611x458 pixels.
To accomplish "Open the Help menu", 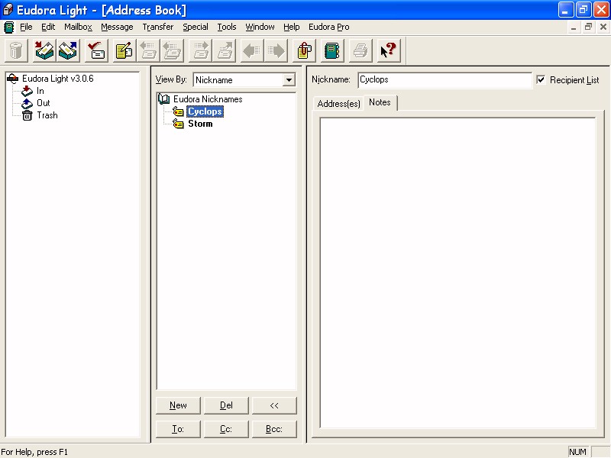I will pyautogui.click(x=292, y=27).
